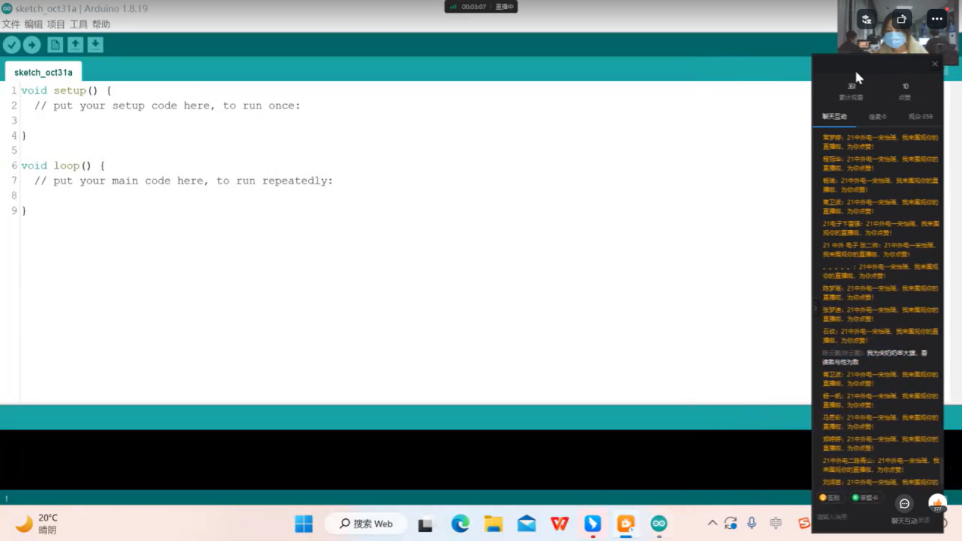Click the share screen icon on video
The height and width of the screenshot is (541, 962).
[x=901, y=19]
